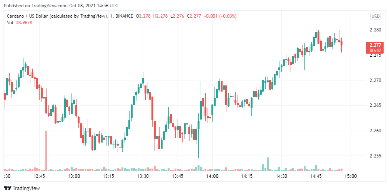Click the 12:45 time axis marker
Screen dimensions: 389x195
pos(40,176)
